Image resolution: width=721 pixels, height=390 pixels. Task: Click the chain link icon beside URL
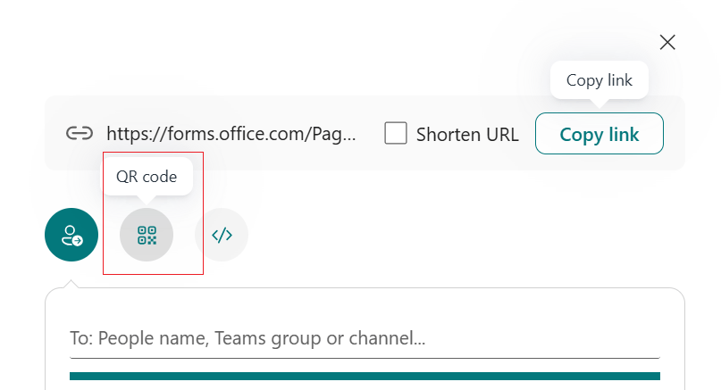(x=80, y=134)
